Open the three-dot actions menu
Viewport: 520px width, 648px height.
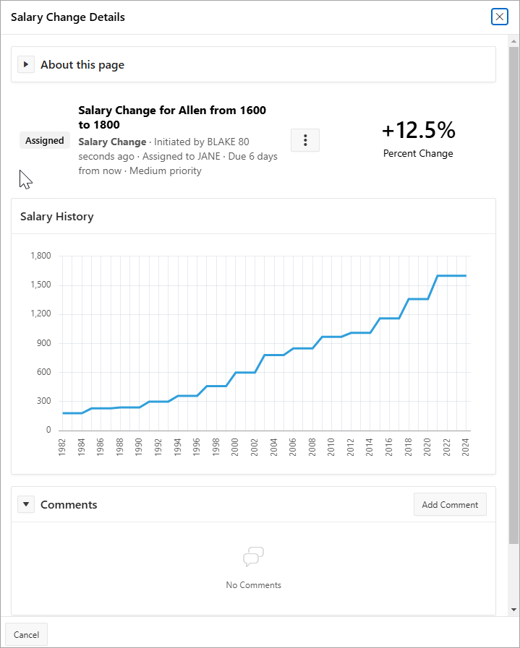(304, 140)
